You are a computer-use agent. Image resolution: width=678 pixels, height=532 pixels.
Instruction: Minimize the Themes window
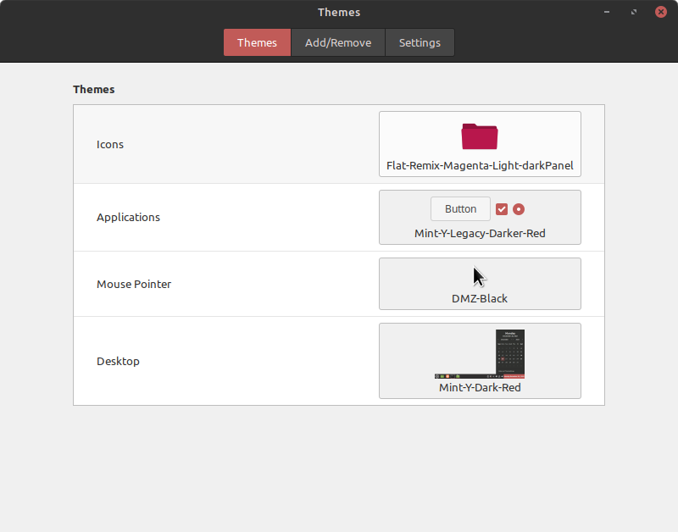[x=607, y=12]
